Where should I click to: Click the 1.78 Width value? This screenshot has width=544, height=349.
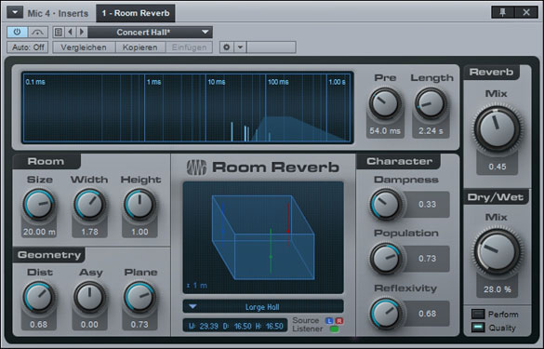pyautogui.click(x=89, y=232)
